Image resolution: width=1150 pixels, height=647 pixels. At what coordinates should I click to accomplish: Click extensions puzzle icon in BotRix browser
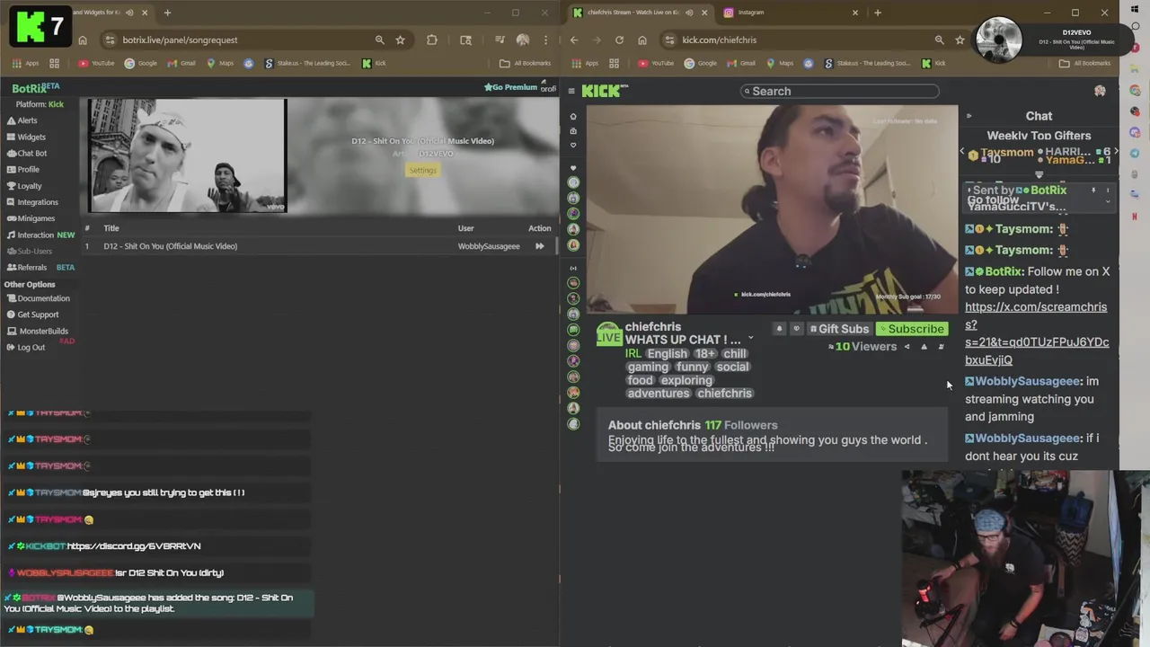(x=432, y=40)
